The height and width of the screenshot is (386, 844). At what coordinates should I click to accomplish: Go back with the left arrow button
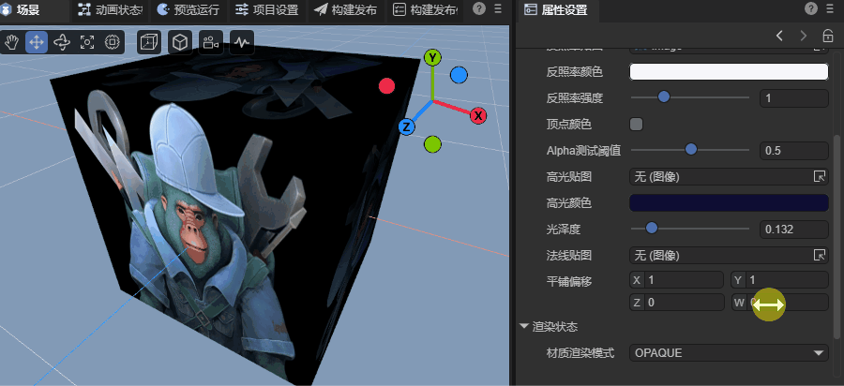(779, 36)
